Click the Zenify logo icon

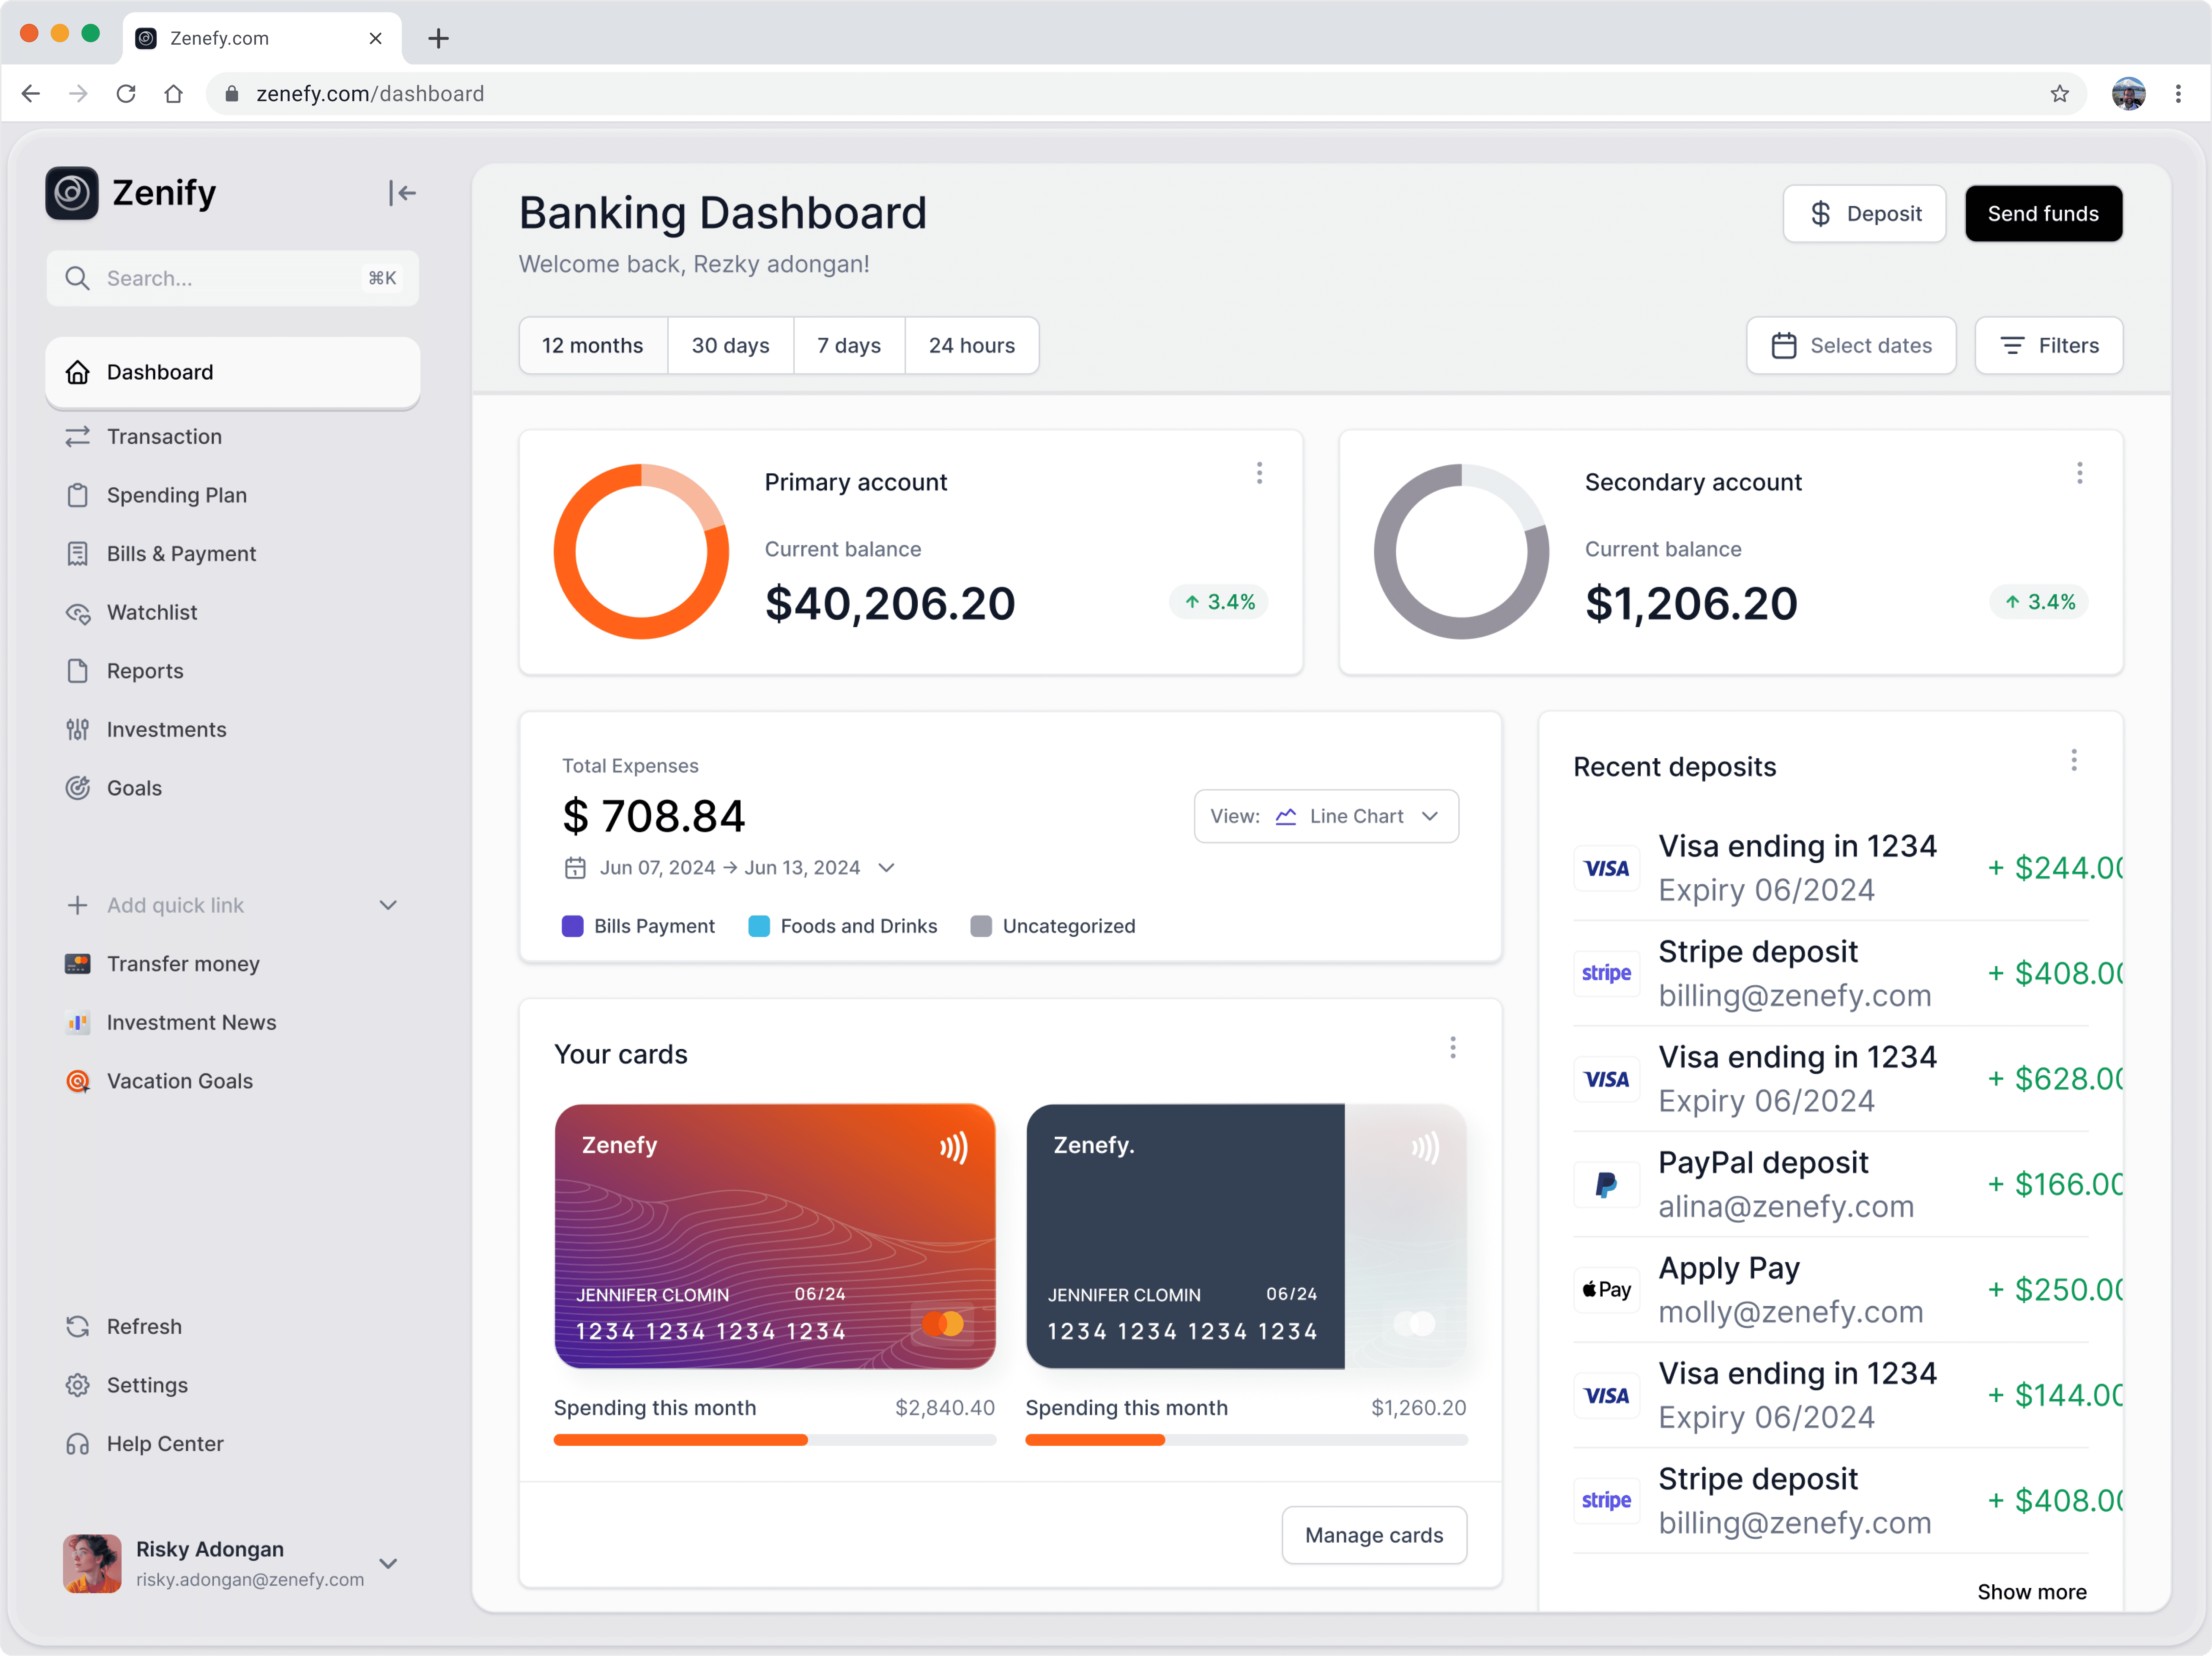tap(72, 193)
